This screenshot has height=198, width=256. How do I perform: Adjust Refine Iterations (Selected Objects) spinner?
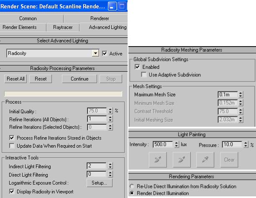(110, 127)
